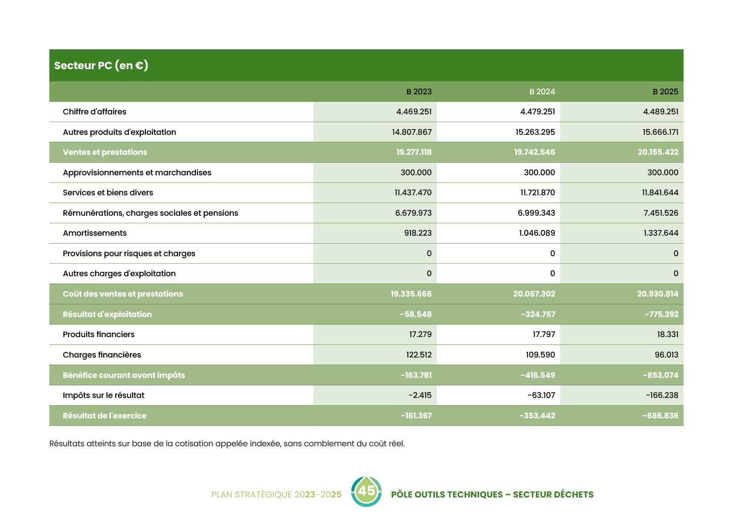The height and width of the screenshot is (518, 733).
Task: Click the value 19.277.118 in the table
Action: pos(414,152)
